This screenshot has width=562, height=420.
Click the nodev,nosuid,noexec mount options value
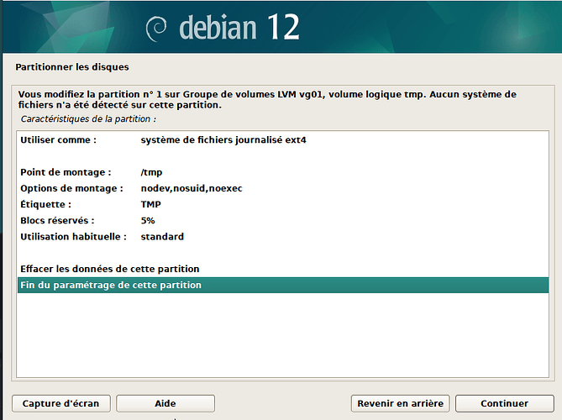[x=192, y=188]
